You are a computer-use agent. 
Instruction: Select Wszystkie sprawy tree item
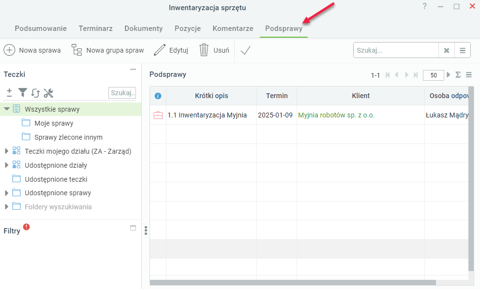click(52, 109)
